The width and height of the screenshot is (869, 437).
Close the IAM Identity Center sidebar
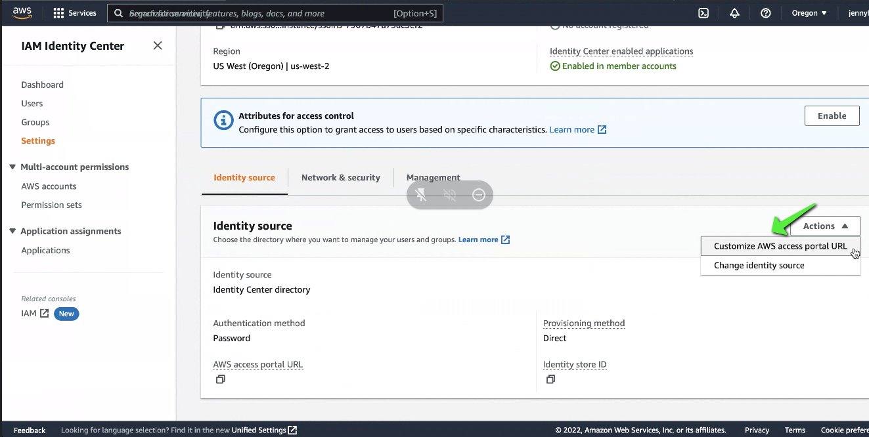tap(158, 45)
